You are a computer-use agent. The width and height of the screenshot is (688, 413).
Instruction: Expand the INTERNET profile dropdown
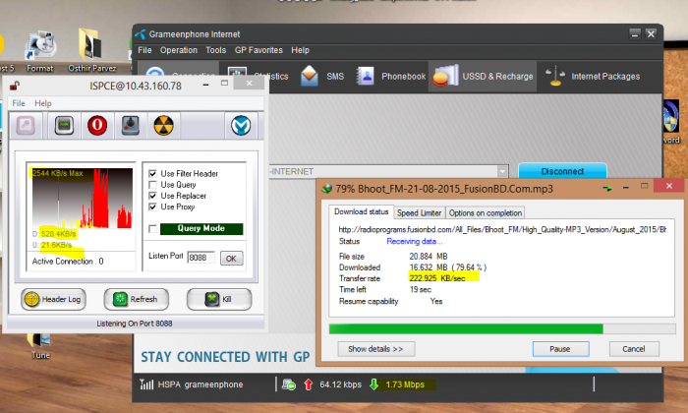(x=502, y=171)
